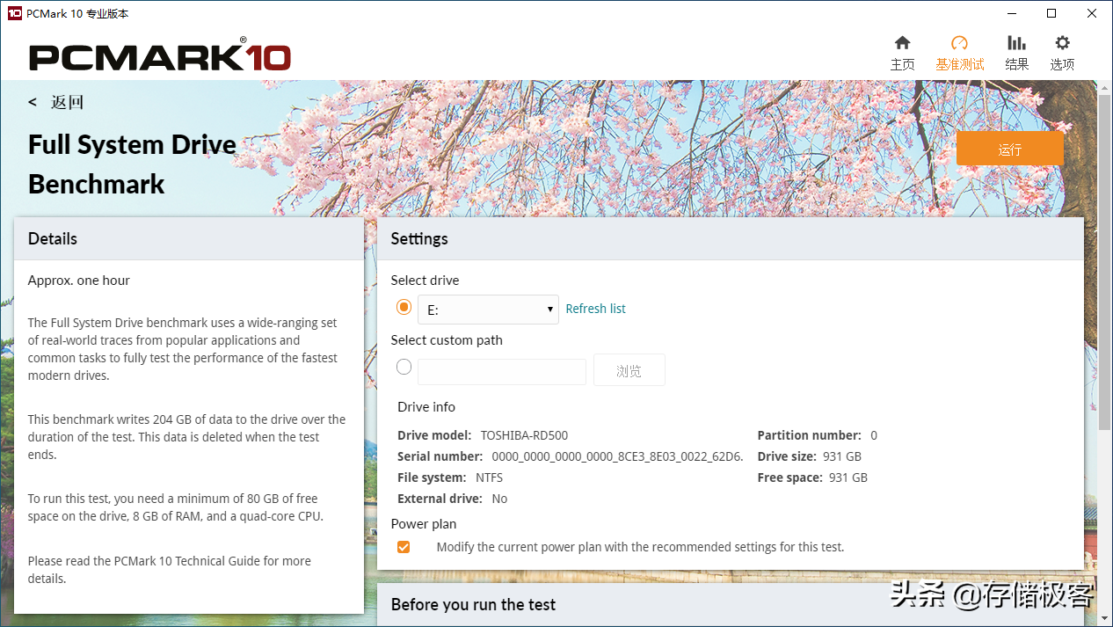Click the custom path input field
The image size is (1113, 627).
tap(502, 371)
